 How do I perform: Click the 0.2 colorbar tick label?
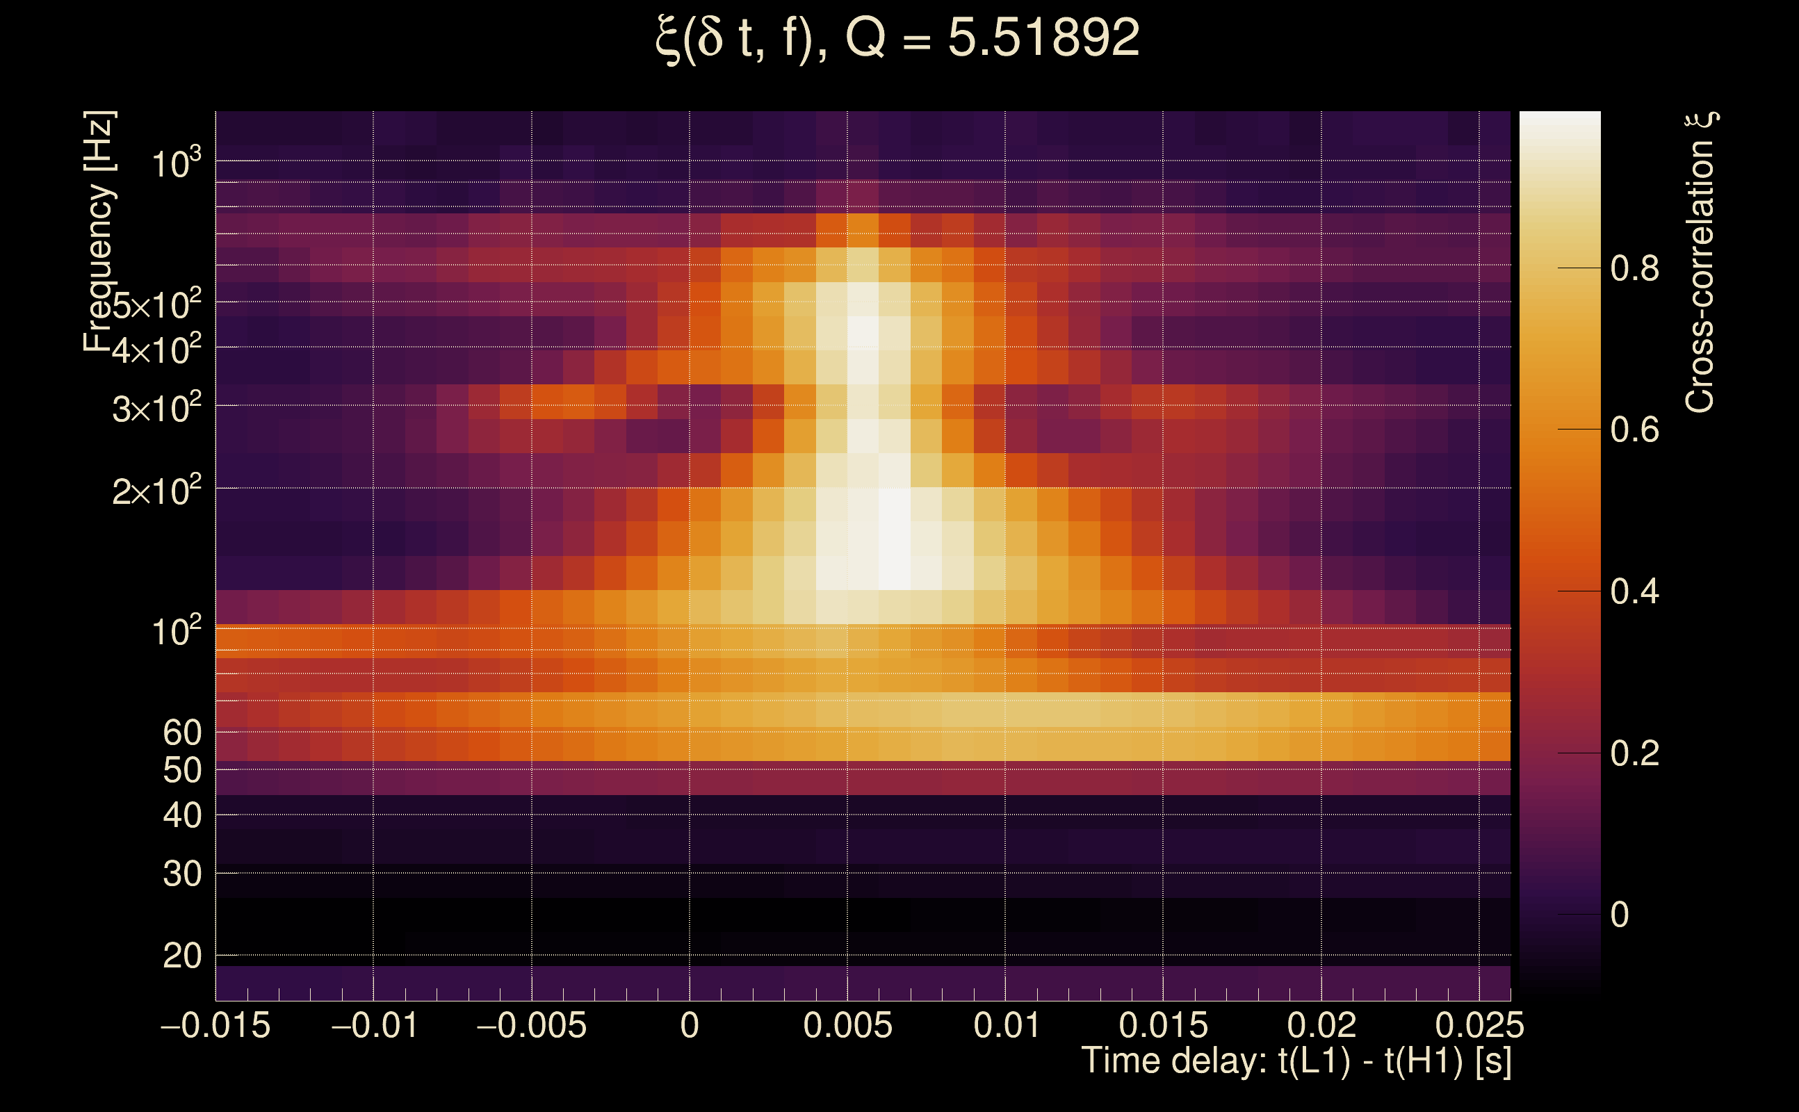coord(1634,753)
